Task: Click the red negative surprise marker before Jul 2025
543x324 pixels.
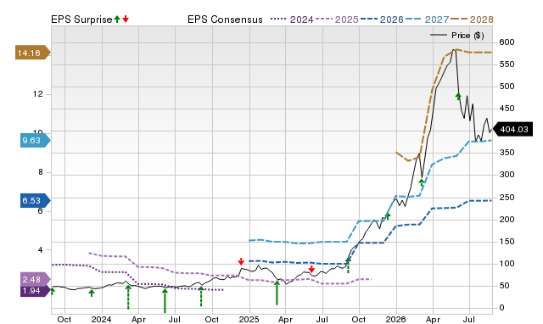Action: point(311,269)
